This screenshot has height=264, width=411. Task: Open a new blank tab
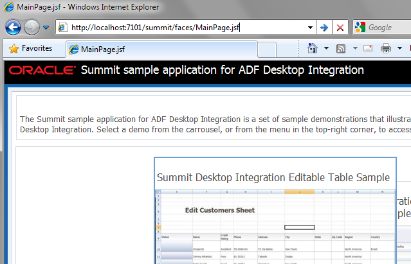click(267, 49)
